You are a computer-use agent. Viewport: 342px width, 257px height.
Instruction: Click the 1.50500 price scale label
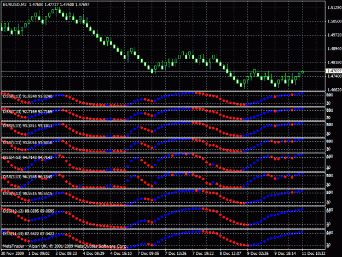pos(334,21)
